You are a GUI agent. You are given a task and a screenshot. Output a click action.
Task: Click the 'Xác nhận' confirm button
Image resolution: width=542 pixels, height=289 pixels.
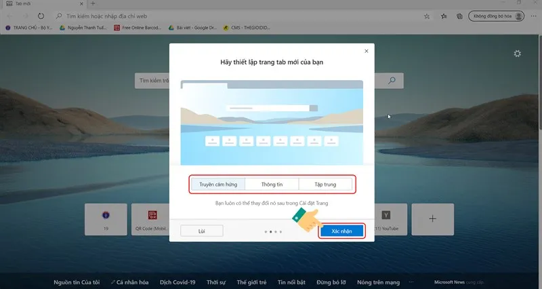341,231
